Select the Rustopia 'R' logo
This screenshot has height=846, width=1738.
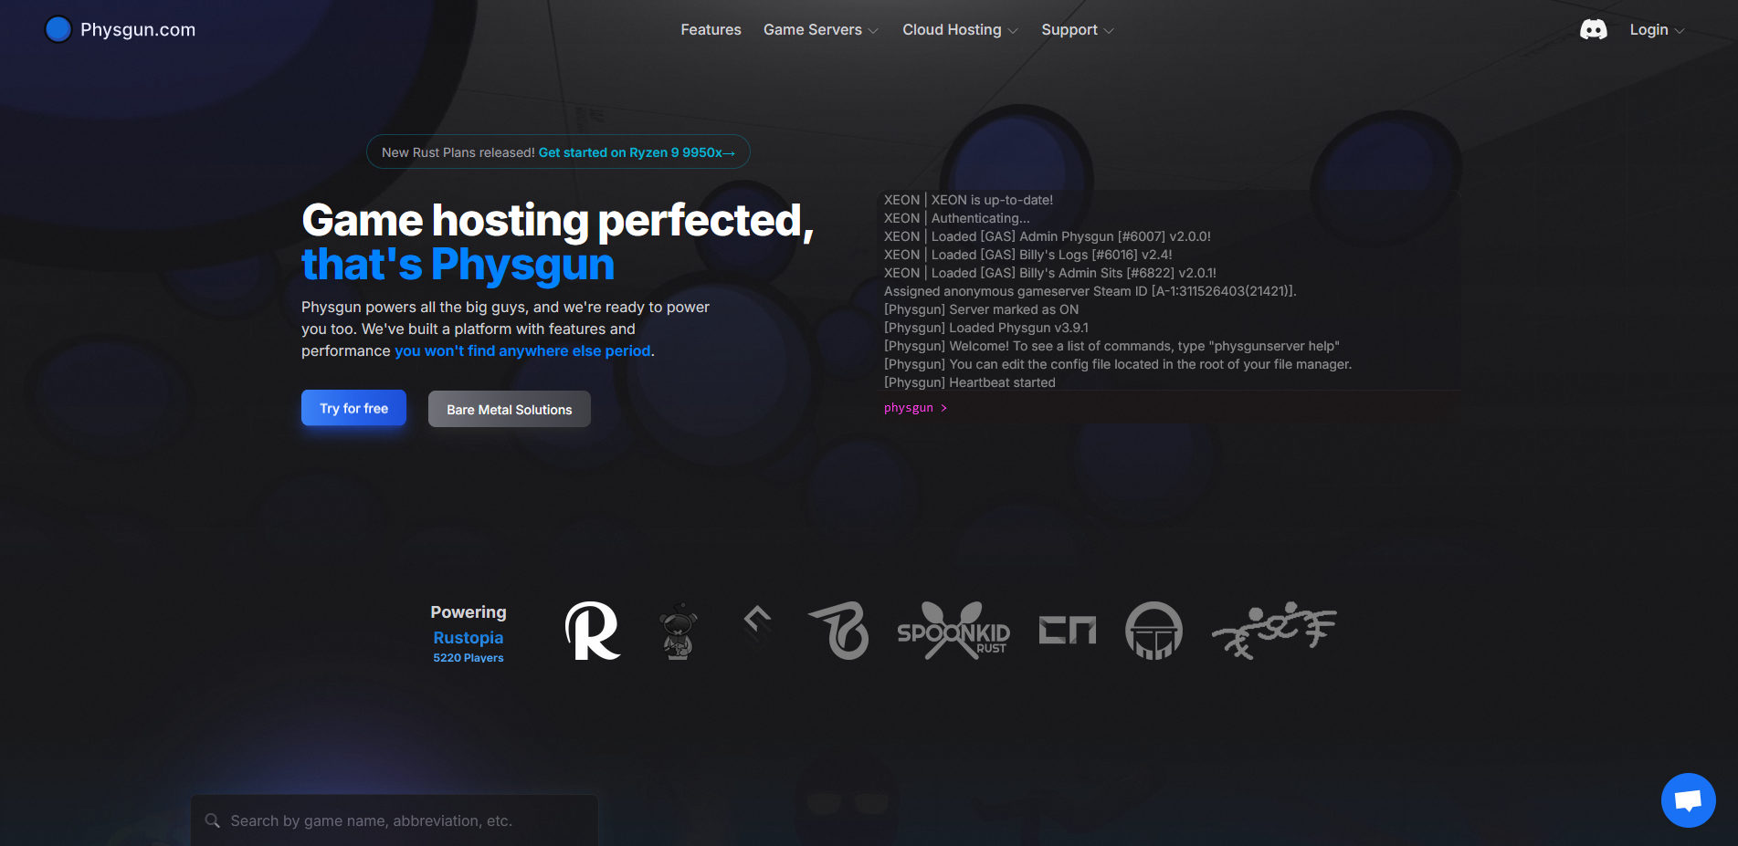[590, 630]
